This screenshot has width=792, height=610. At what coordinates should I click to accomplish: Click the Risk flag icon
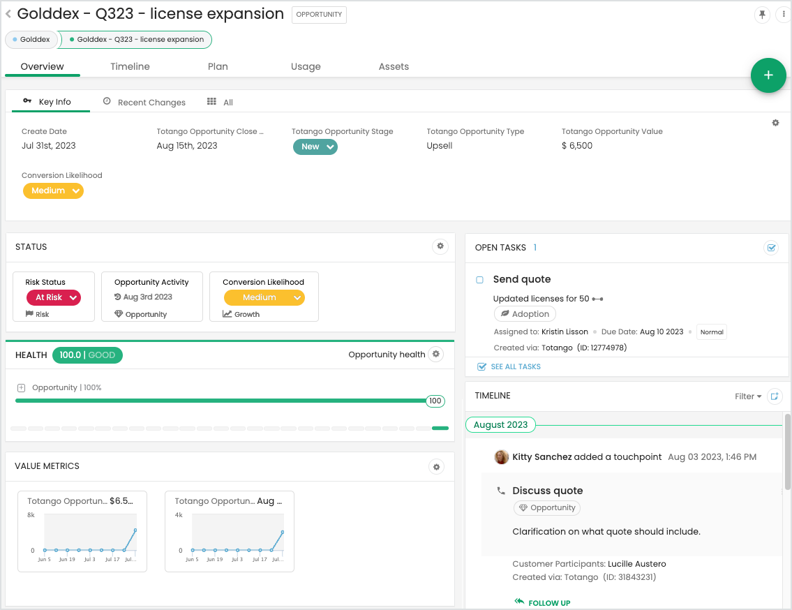click(29, 314)
